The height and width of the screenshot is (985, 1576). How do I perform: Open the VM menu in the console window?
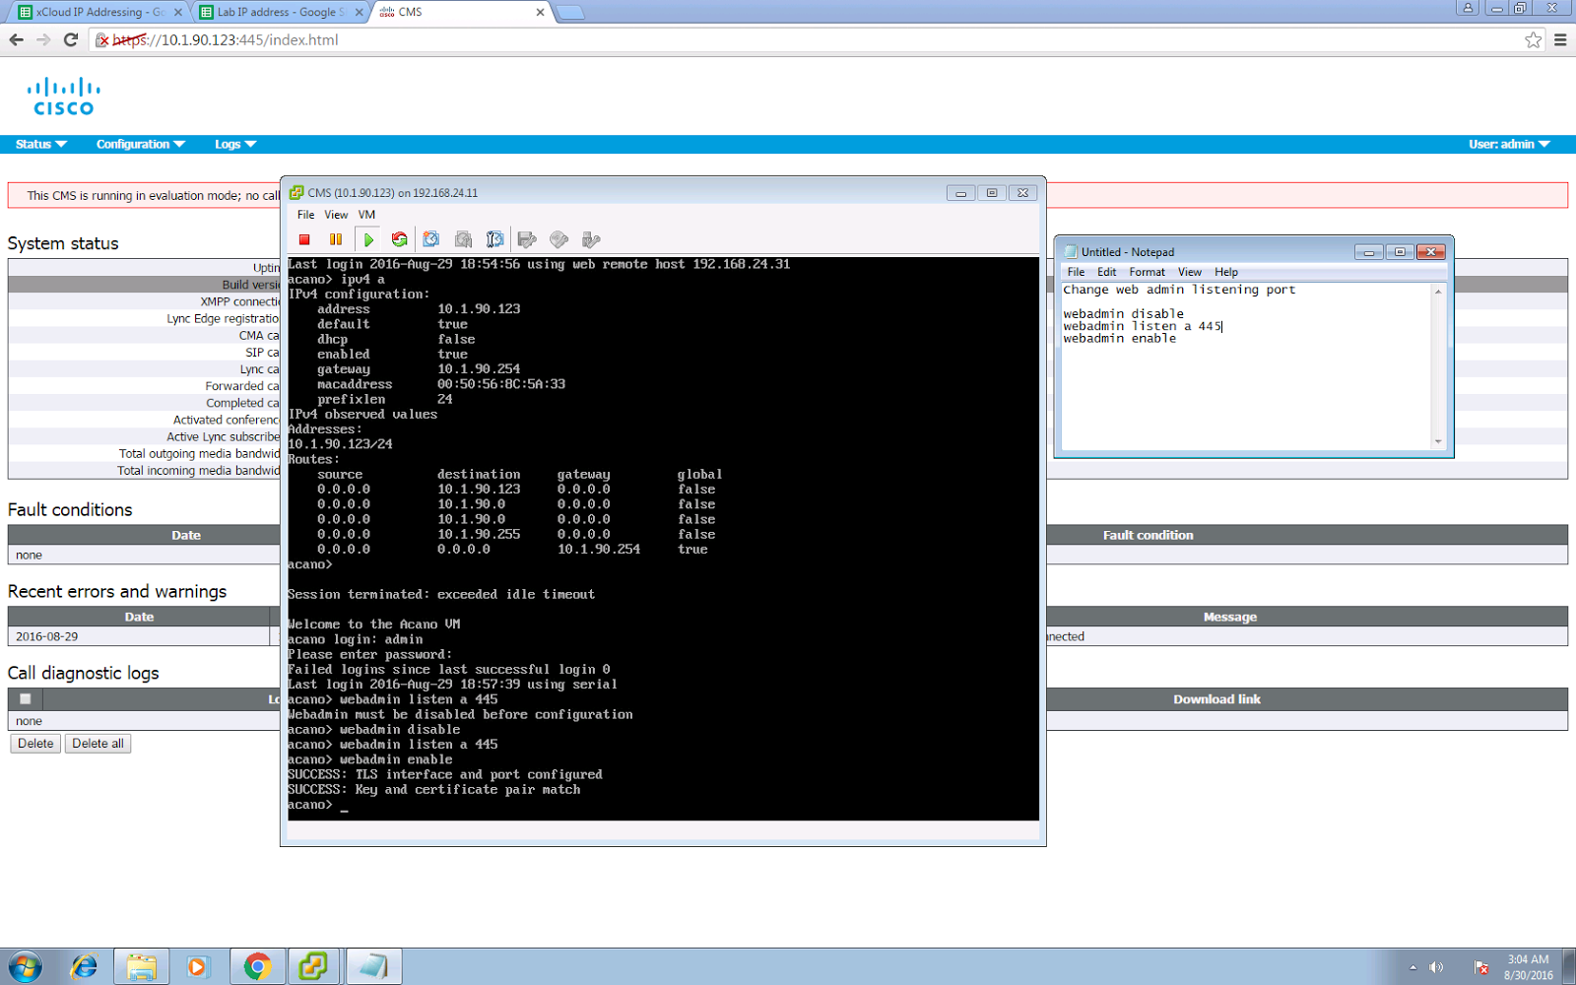(x=366, y=214)
